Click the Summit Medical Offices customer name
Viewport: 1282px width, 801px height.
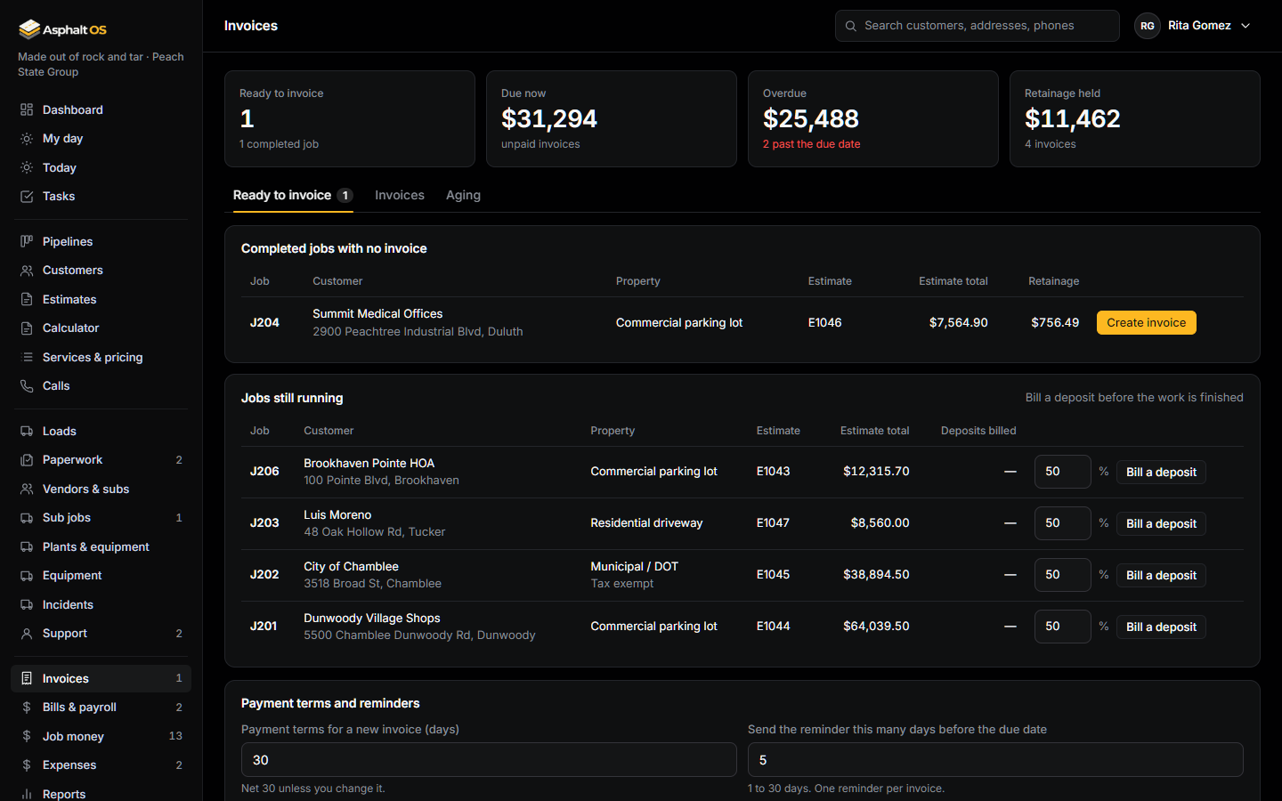tap(377, 313)
